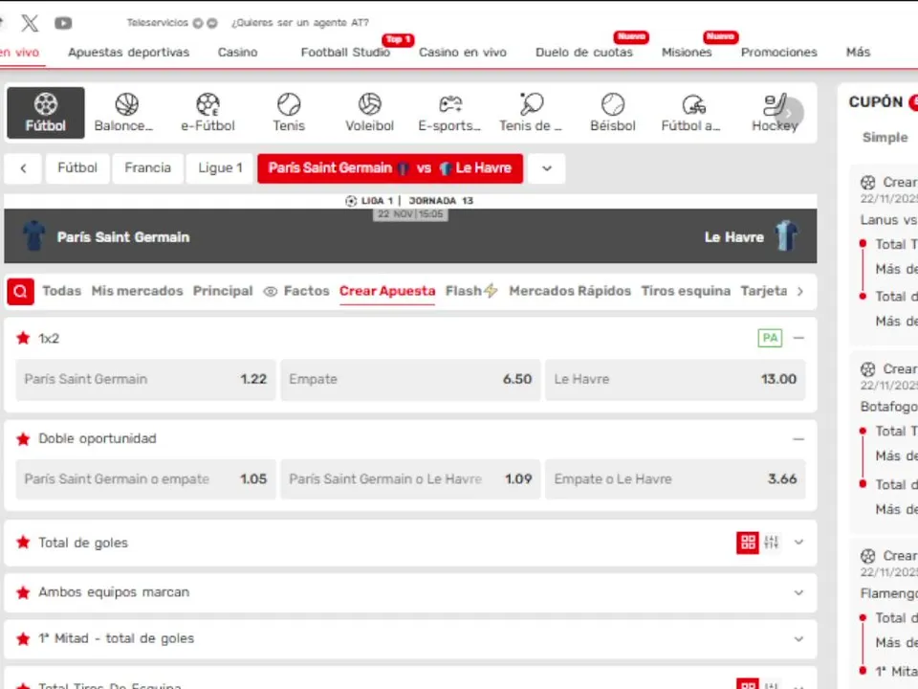
Task: Switch to Tiros esquina tab
Action: click(x=686, y=291)
